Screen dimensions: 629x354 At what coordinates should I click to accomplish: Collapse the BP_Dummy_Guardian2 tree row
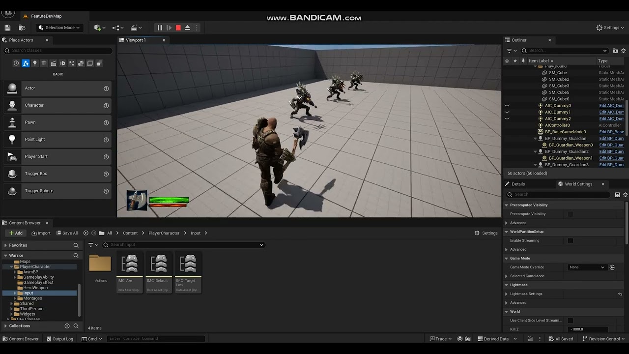pos(535,151)
